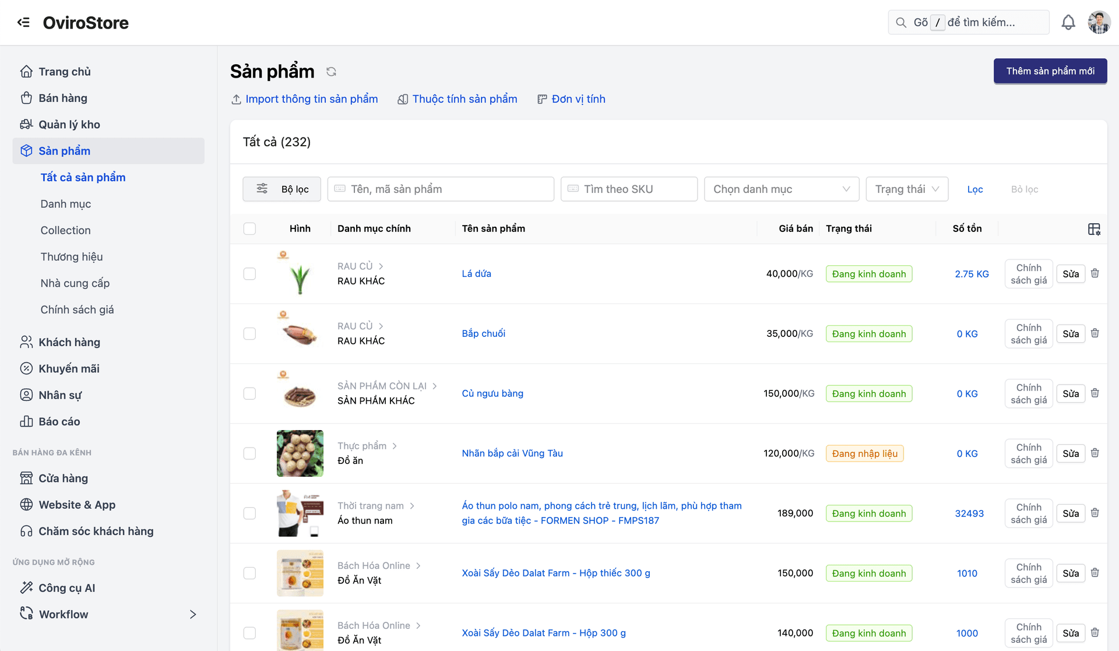This screenshot has height=651, width=1119.
Task: Open the Chọn danh mục dropdown
Action: [x=781, y=189]
